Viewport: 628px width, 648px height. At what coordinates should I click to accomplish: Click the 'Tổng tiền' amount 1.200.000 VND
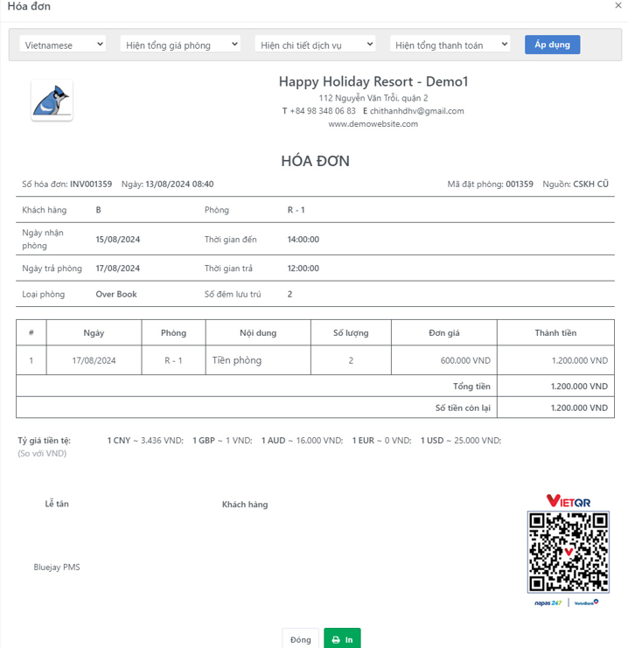pos(579,386)
